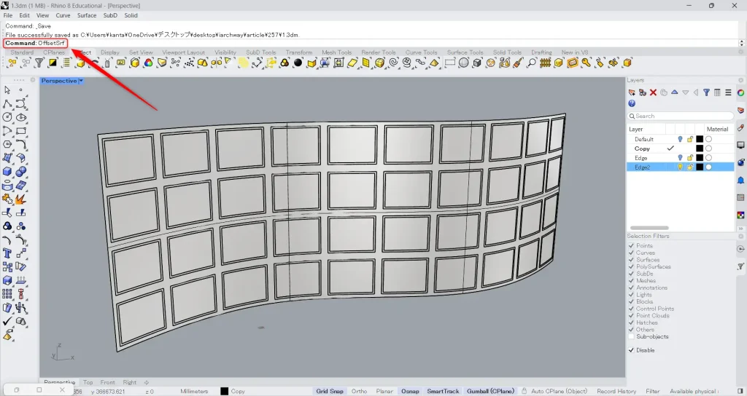Click the black sphere icon in top toolbar

(x=298, y=63)
